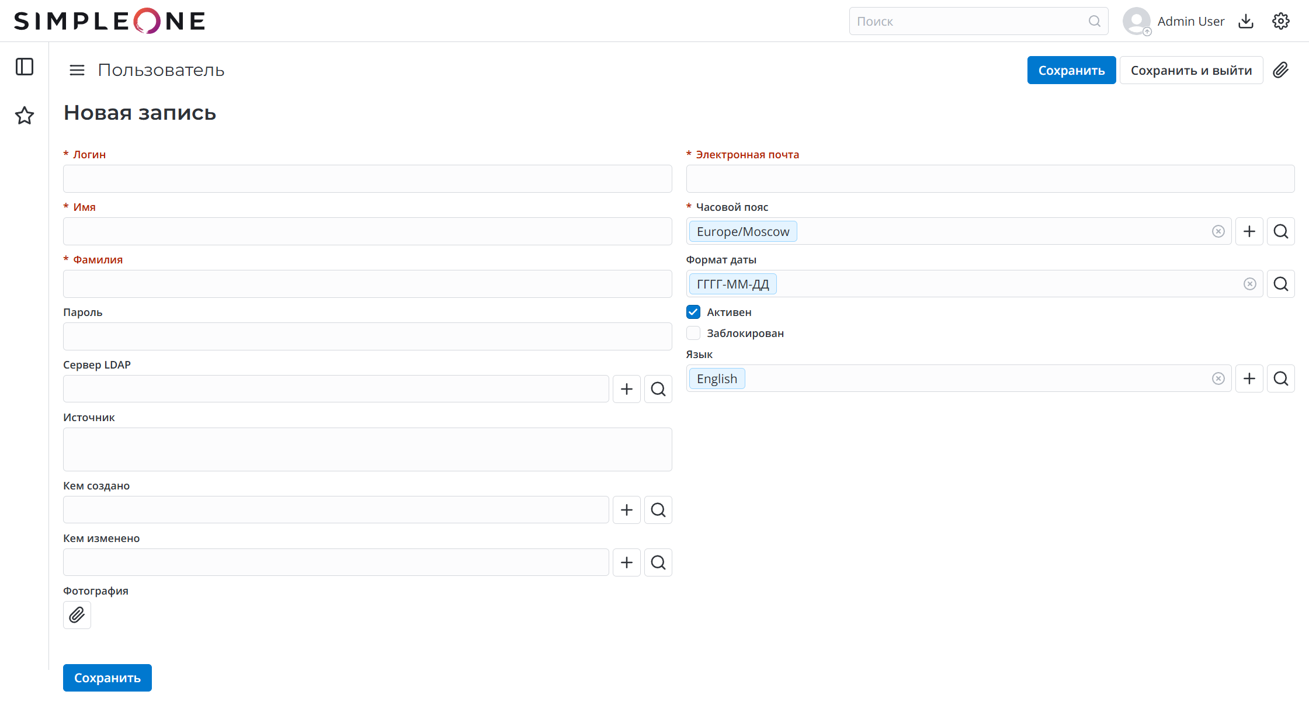Open Формат даты lookup with magnifier
This screenshot has height=719, width=1309.
click(1280, 284)
